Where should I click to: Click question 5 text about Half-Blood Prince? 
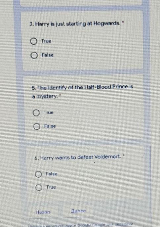tap(82, 92)
